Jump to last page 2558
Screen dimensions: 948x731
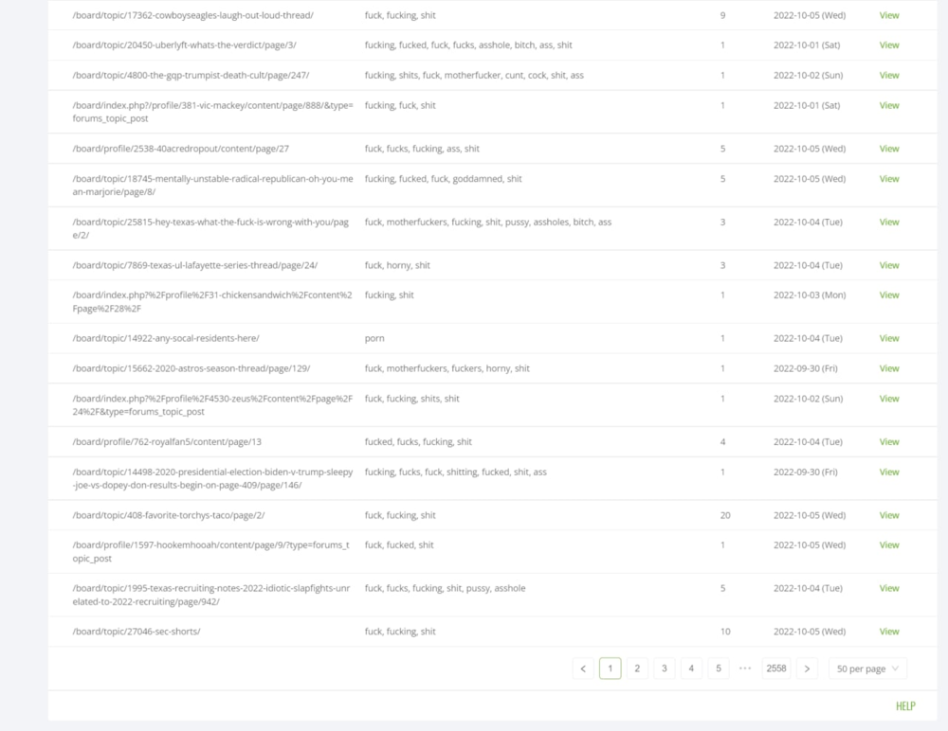click(x=775, y=669)
